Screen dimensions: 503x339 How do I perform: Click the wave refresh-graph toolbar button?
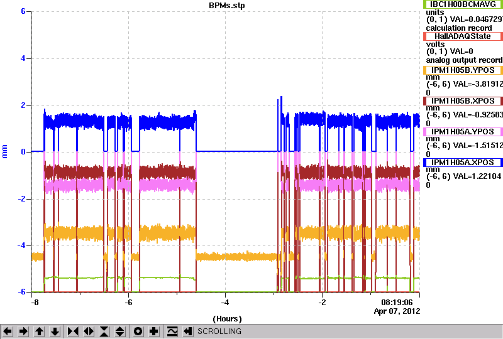click(x=172, y=331)
